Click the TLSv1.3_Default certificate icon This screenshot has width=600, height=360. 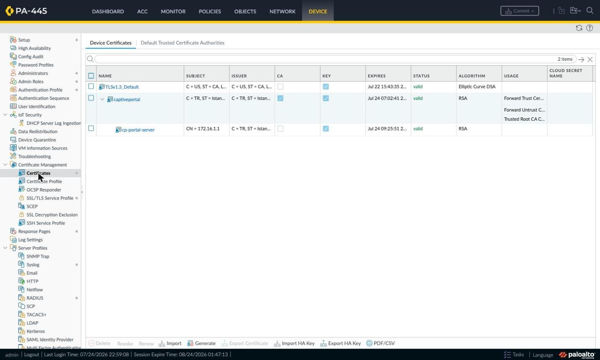point(102,87)
